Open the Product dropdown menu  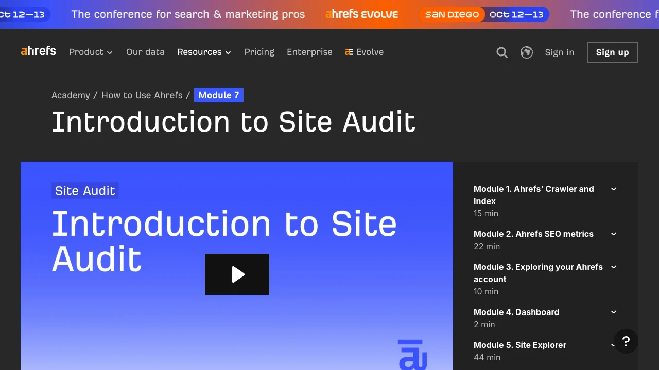coord(91,52)
